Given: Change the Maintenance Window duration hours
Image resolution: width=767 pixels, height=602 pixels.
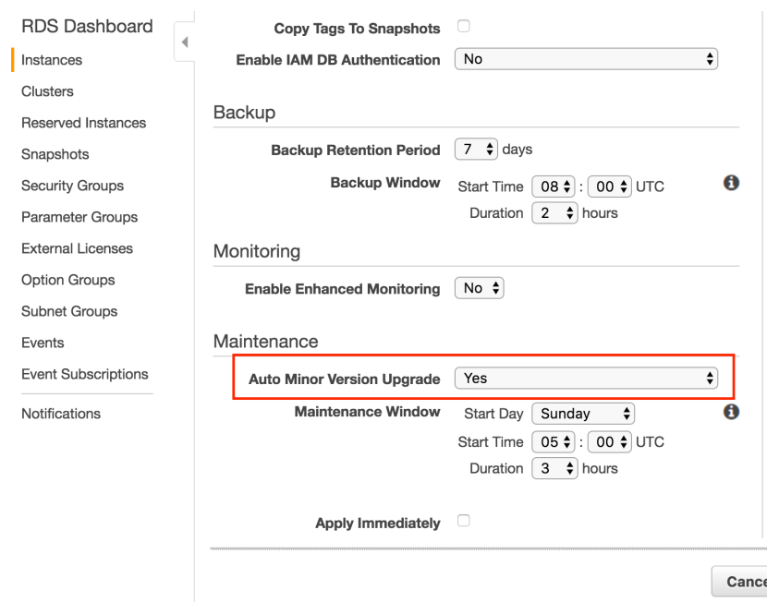Looking at the screenshot, I should (x=554, y=468).
